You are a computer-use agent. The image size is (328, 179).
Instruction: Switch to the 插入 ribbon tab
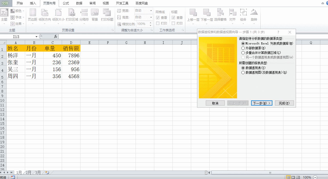33,3
